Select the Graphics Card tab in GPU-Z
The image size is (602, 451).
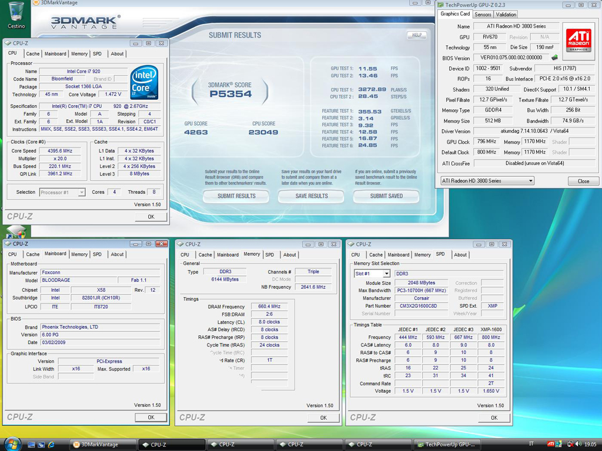455,14
